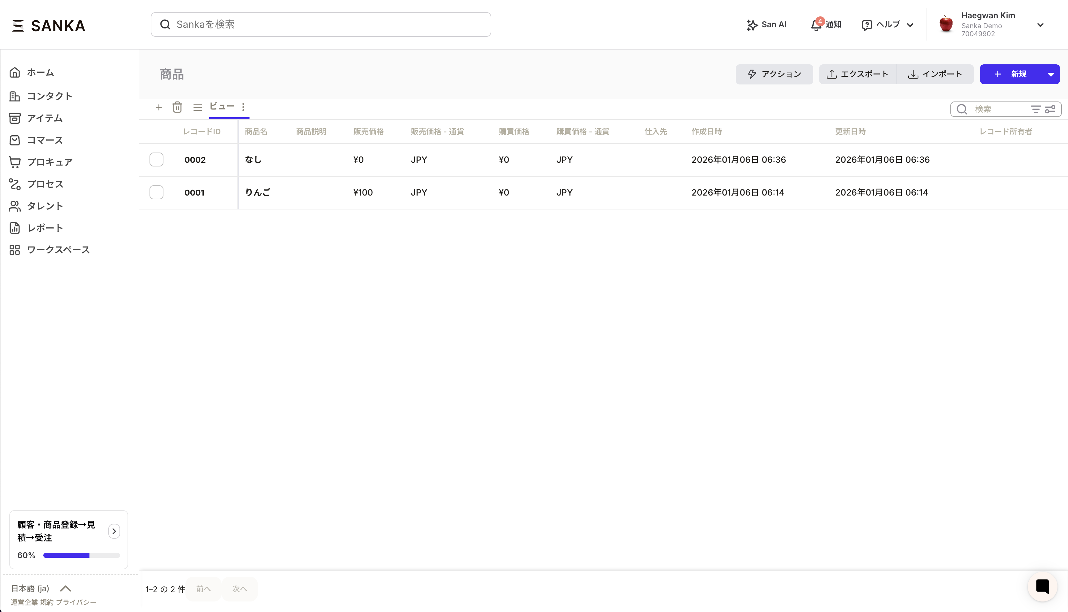
Task: Open the filter icon in table search
Action: 1035,109
